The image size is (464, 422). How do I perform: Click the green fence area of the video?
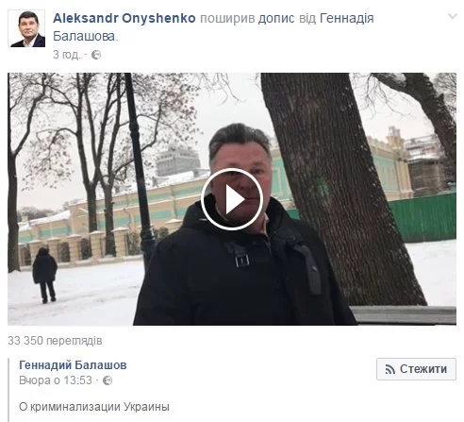422,217
